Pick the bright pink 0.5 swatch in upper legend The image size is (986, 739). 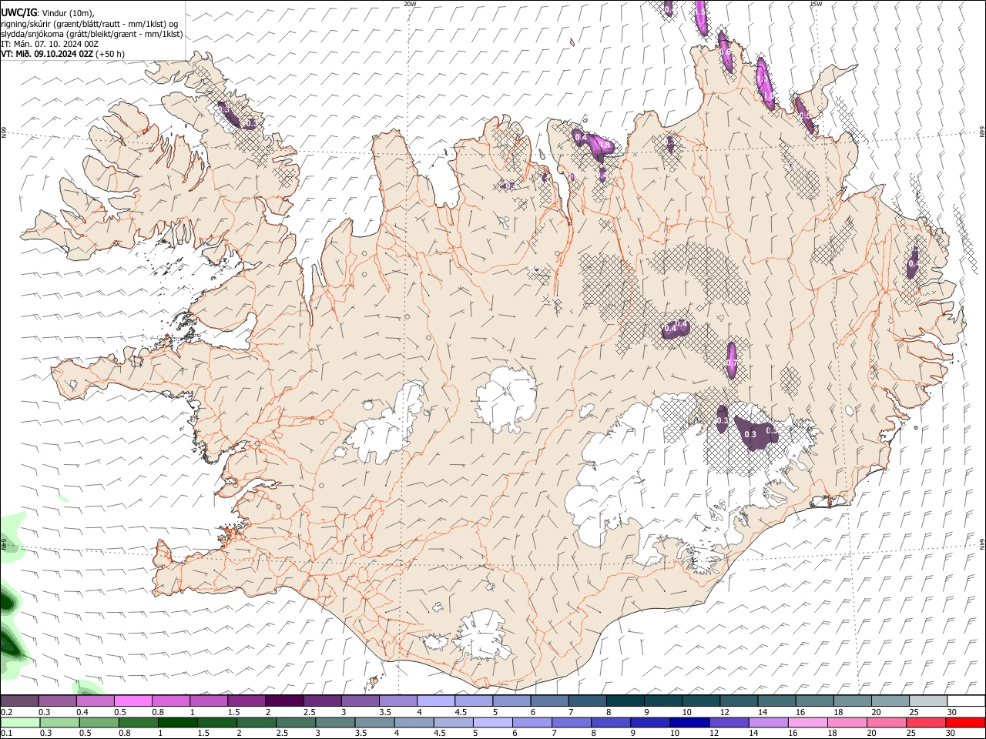point(132,701)
